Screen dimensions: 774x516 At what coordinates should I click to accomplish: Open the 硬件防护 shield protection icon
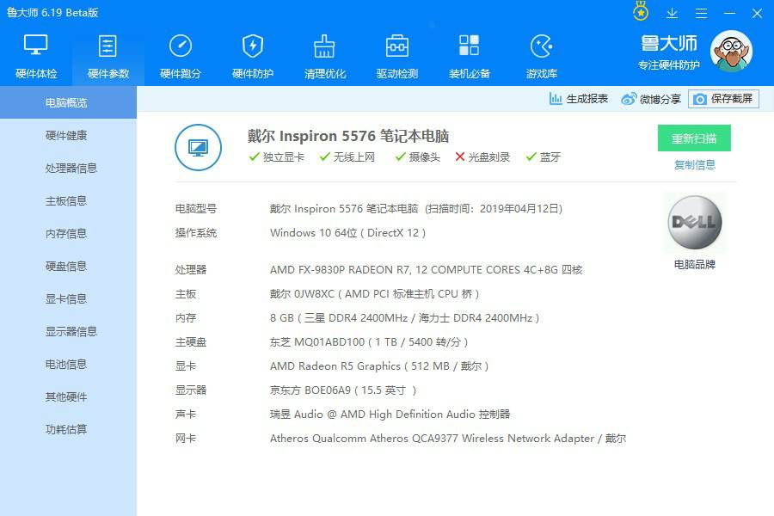click(x=253, y=46)
